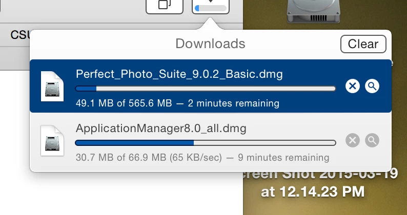
Task: Select the hard drive icon on desktop
Action: tap(314, 11)
